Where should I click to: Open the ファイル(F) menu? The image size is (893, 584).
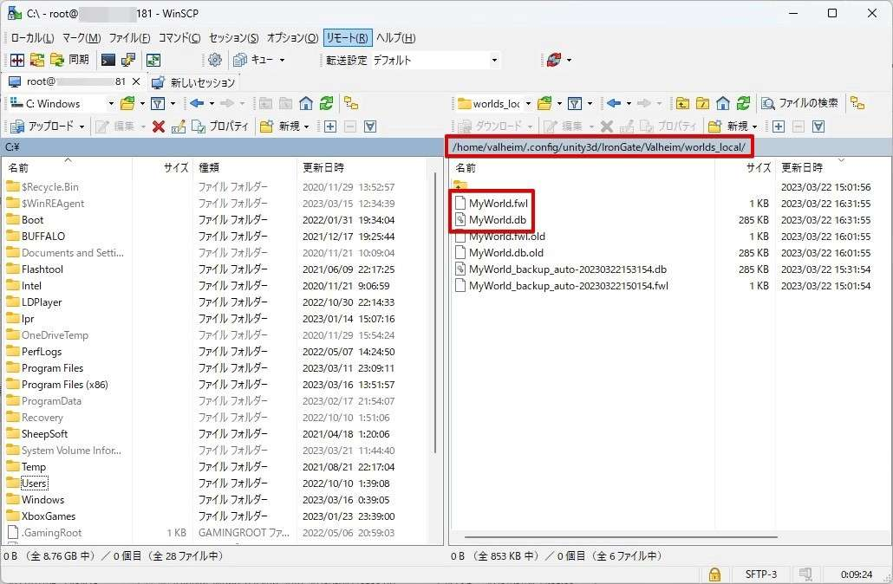click(x=129, y=37)
